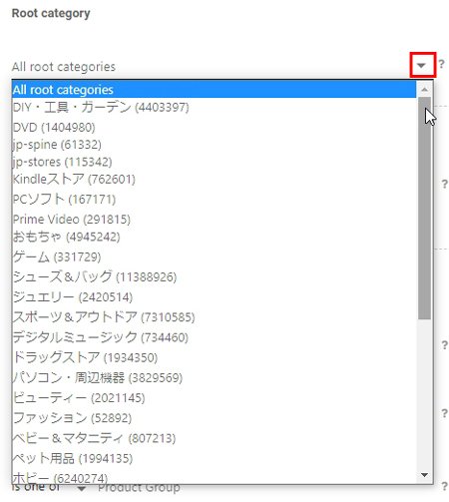This screenshot has height=502, width=449.
Task: Select PCソフト (167171)
Action: [x=214, y=200]
